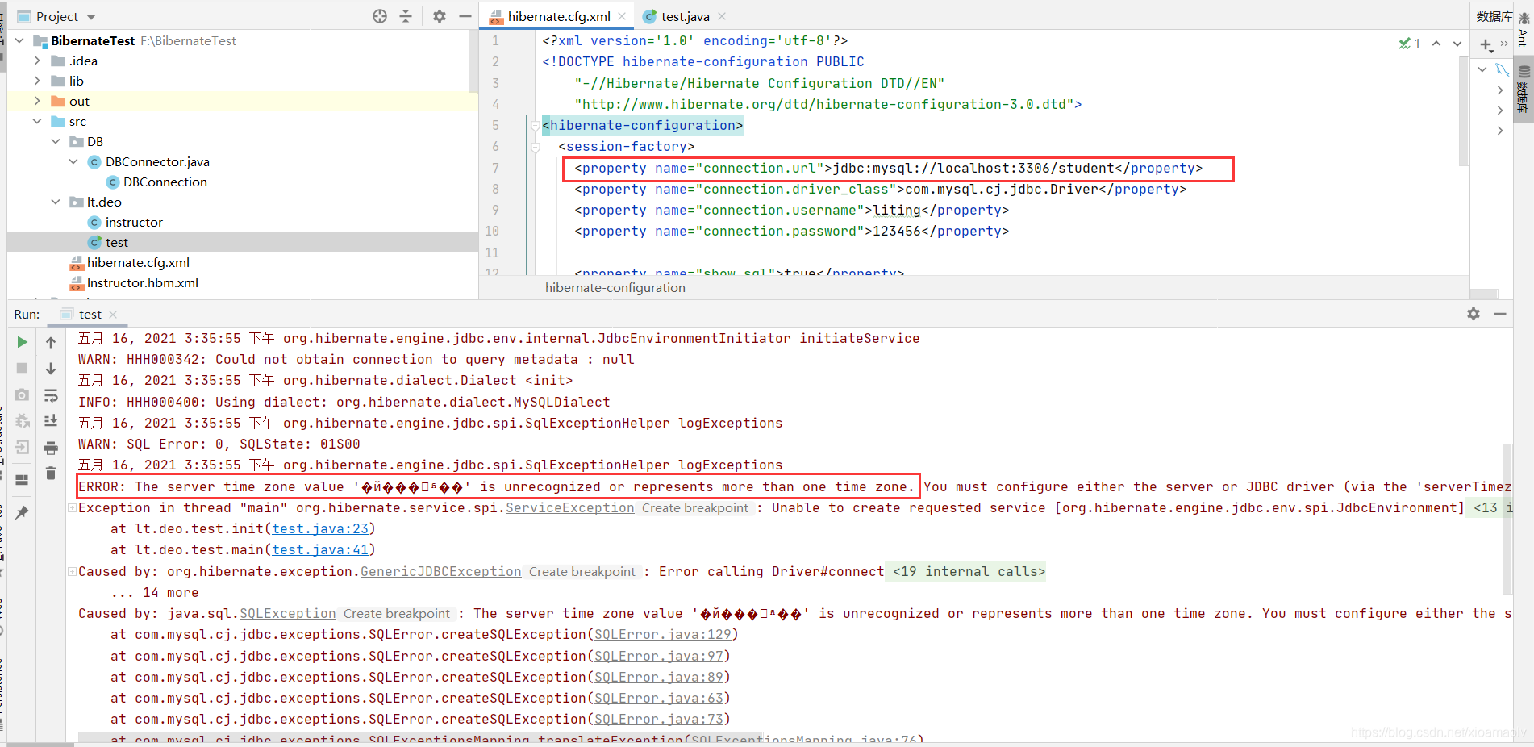Image resolution: width=1534 pixels, height=747 pixels.
Task: Collapse the BibernateTest project root
Action: point(19,40)
